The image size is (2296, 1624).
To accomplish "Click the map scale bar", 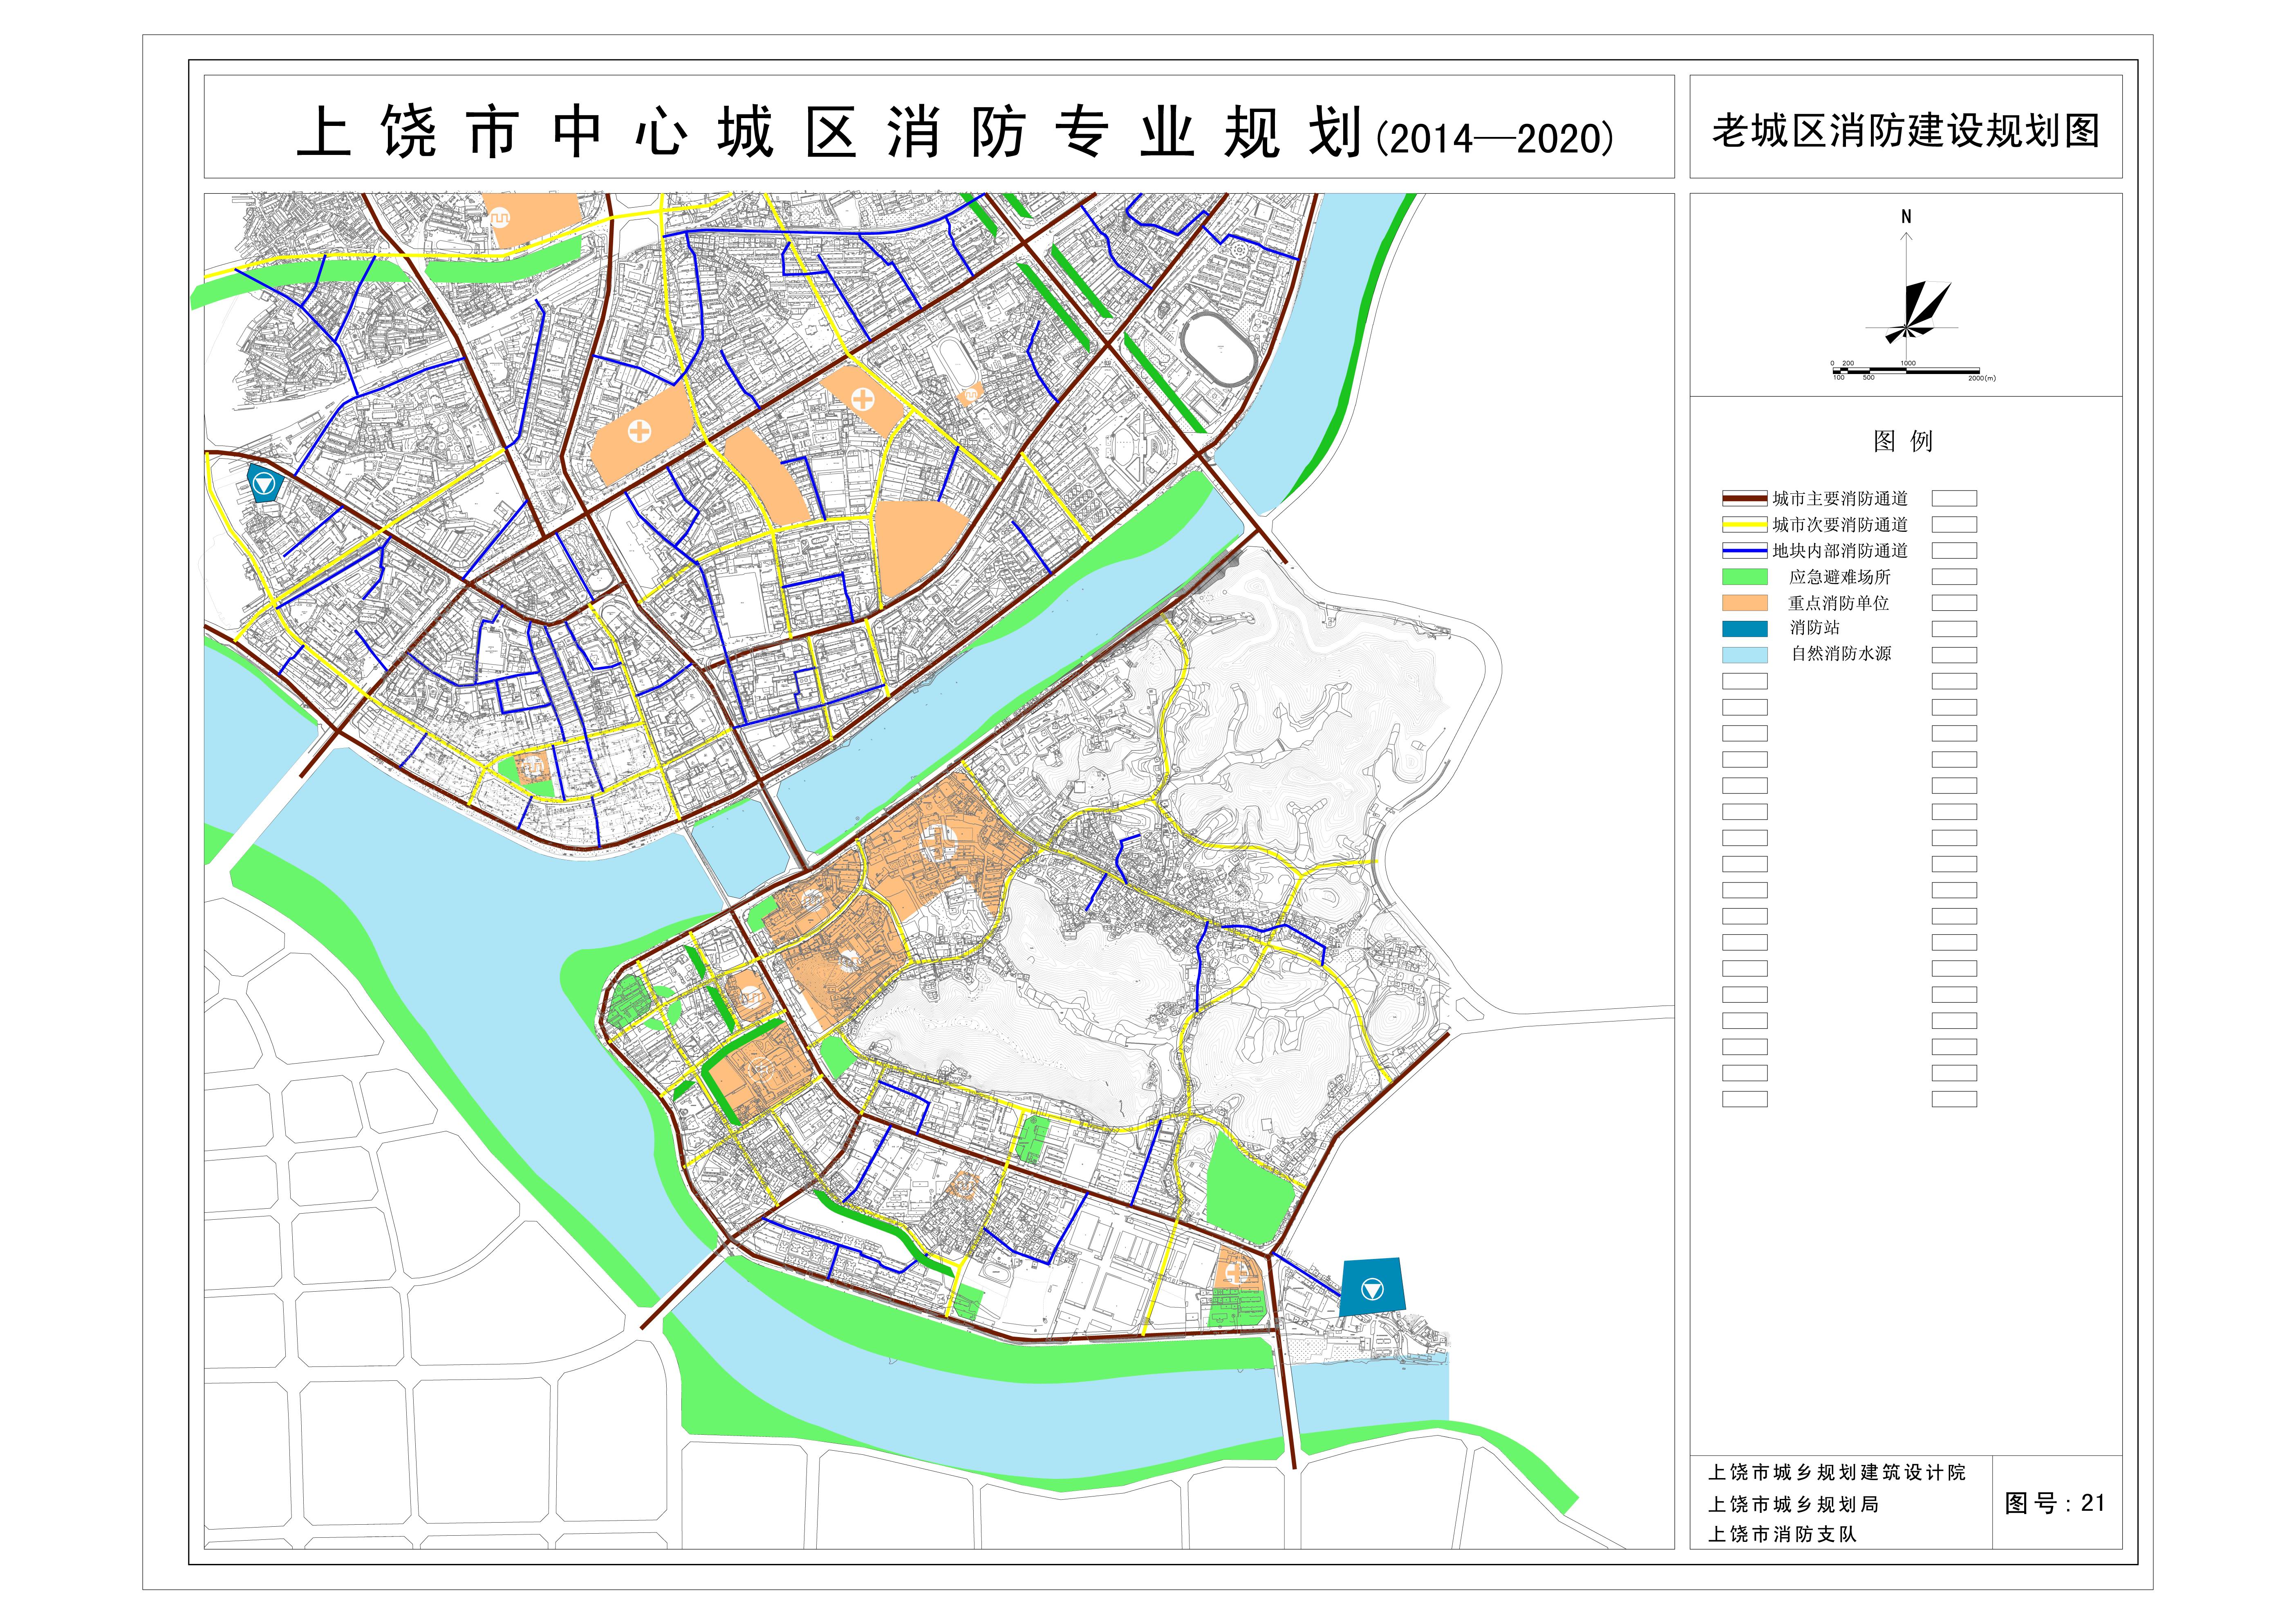I will click(1907, 371).
